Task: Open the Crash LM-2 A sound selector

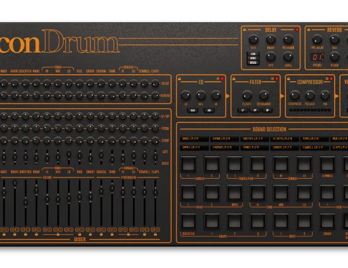Action: pos(194,147)
